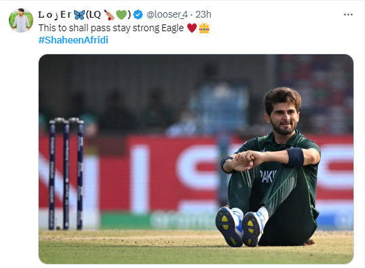The image size is (365, 268).
Task: Open the 23h timestamp link
Action: click(x=203, y=15)
